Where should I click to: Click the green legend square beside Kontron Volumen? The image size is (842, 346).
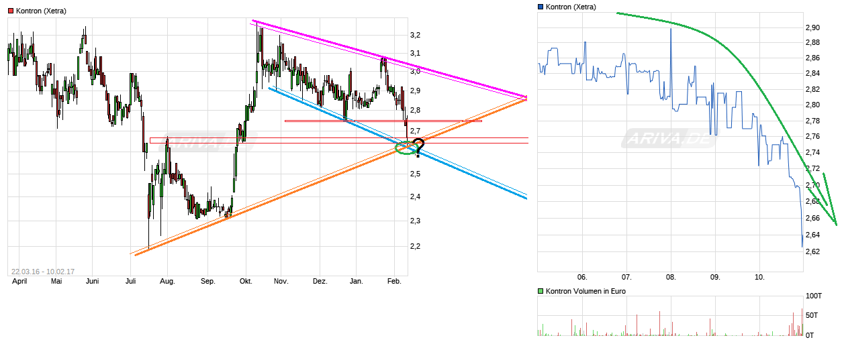point(541,291)
